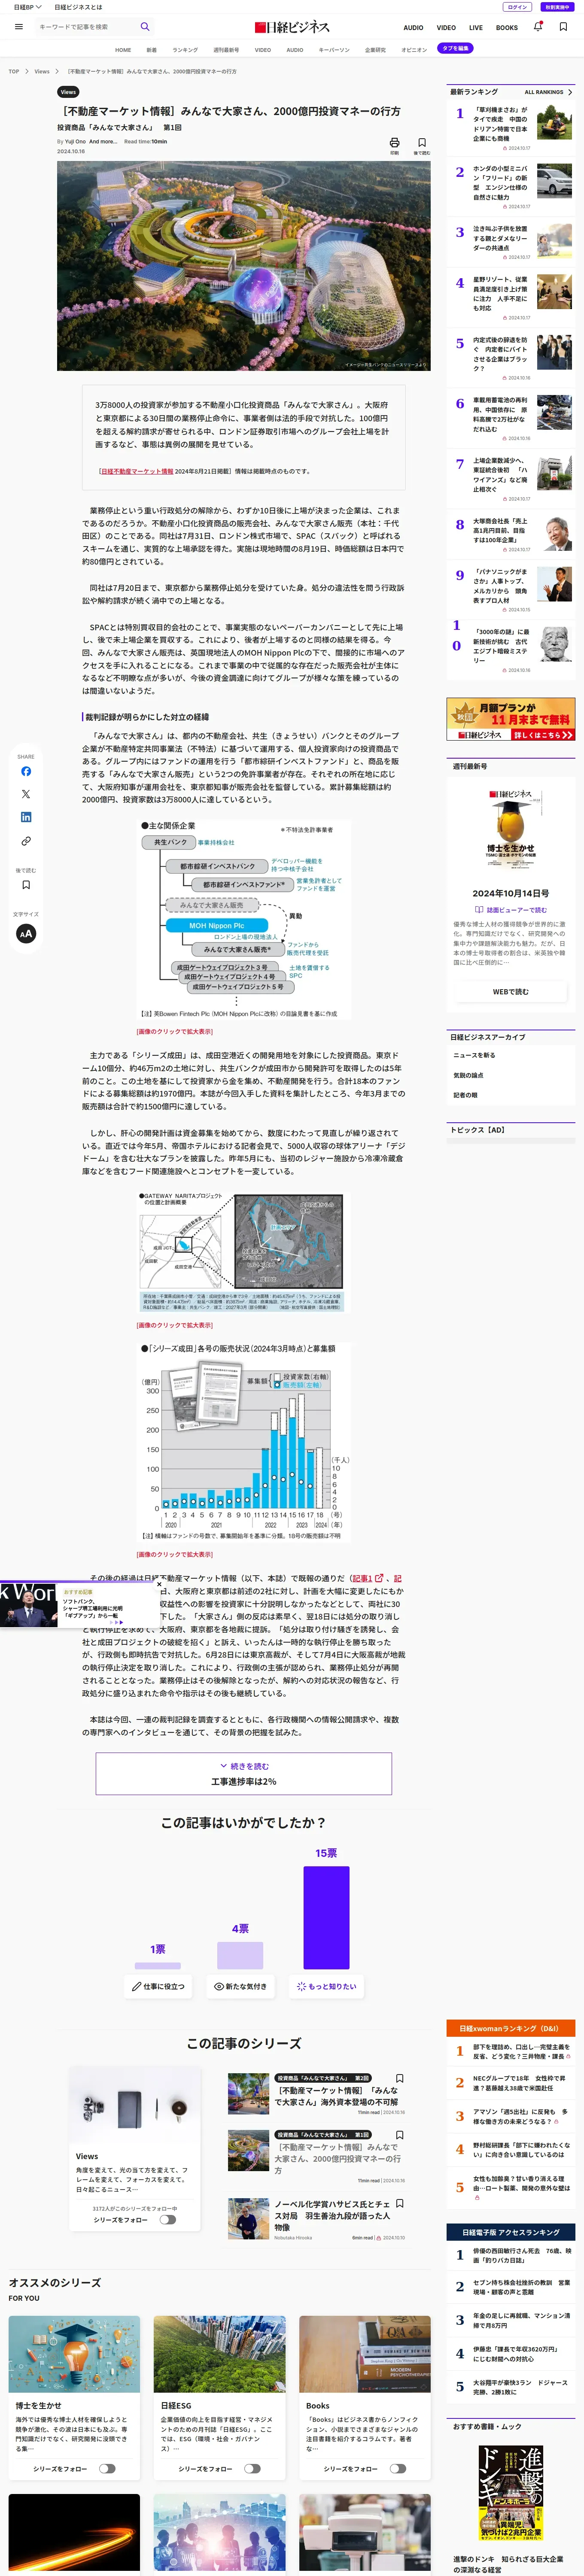Open saved articles bookmark icon in header
Viewport: 584px width, 2576px height.
[x=563, y=27]
